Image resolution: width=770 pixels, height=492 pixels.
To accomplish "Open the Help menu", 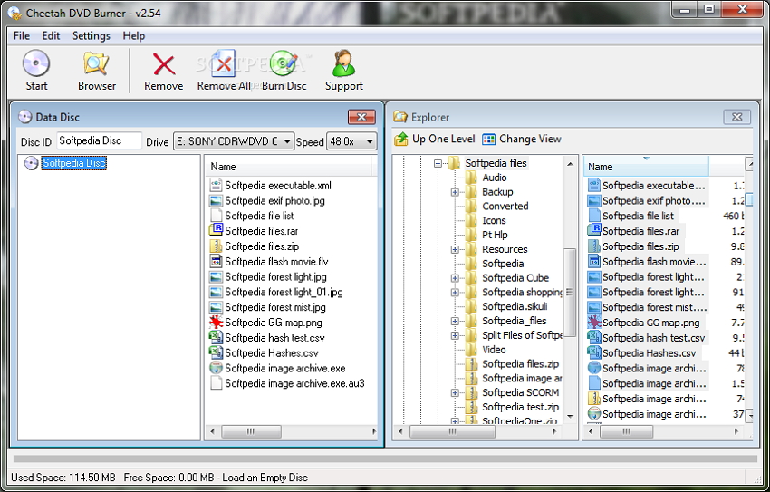I will [x=133, y=36].
